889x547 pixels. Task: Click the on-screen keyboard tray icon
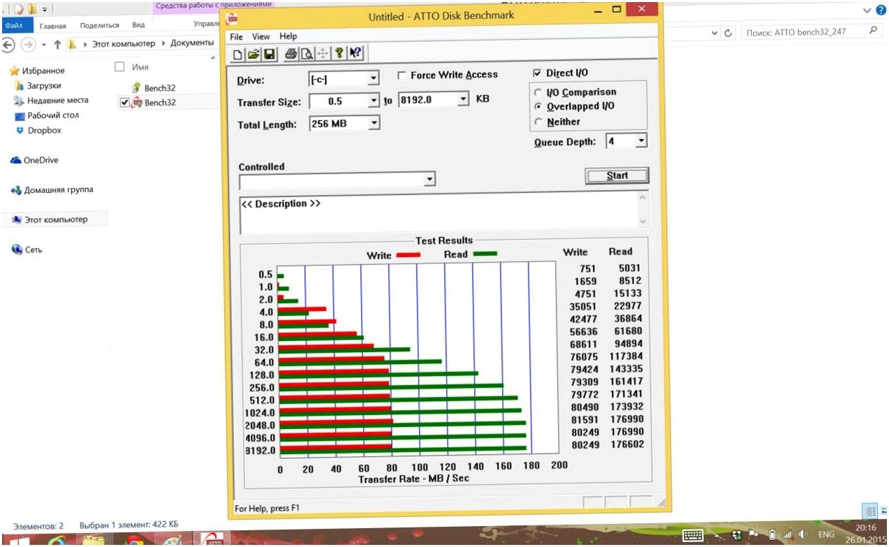693,535
